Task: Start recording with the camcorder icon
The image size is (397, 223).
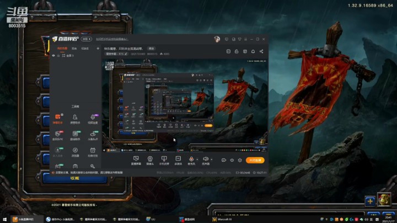Action: (223, 160)
